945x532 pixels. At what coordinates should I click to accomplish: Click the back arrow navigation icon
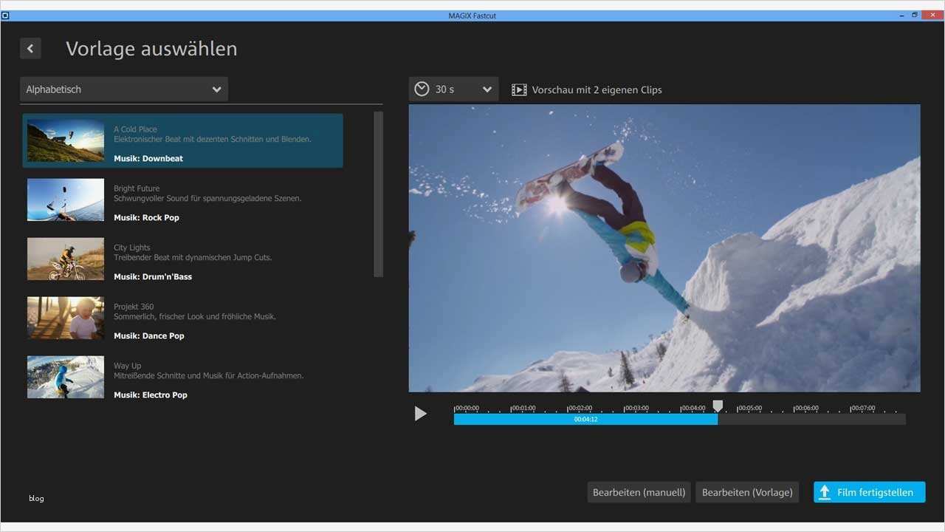point(30,48)
